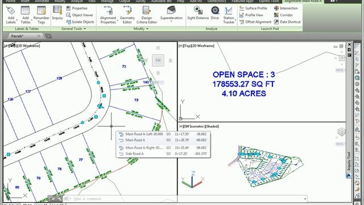Launch the Object Viewer
Screen dimensions: 364x205
pyautogui.click(x=80, y=15)
